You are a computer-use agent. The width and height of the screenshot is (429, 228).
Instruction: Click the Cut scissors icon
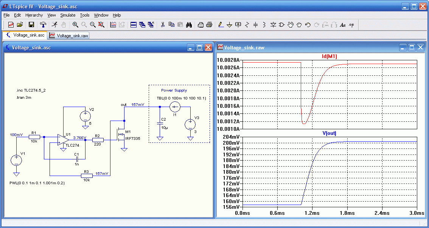click(163, 25)
